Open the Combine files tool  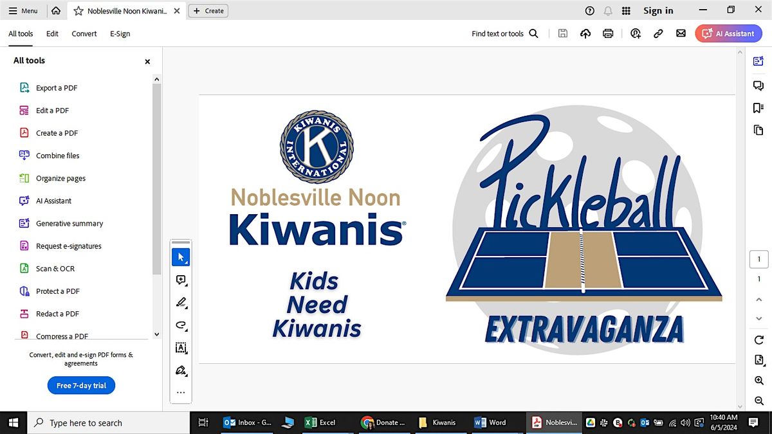click(58, 156)
